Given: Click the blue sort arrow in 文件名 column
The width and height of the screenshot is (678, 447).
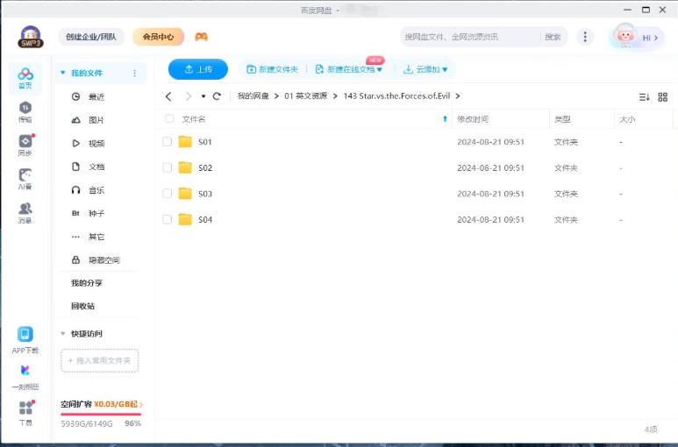Looking at the screenshot, I should click(445, 119).
